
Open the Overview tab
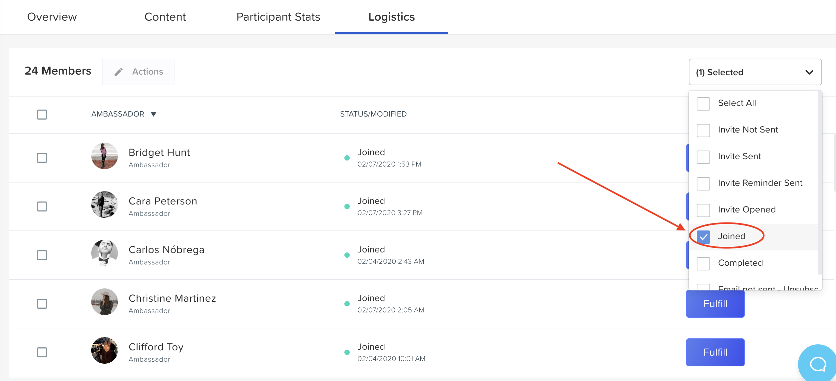pyautogui.click(x=52, y=17)
